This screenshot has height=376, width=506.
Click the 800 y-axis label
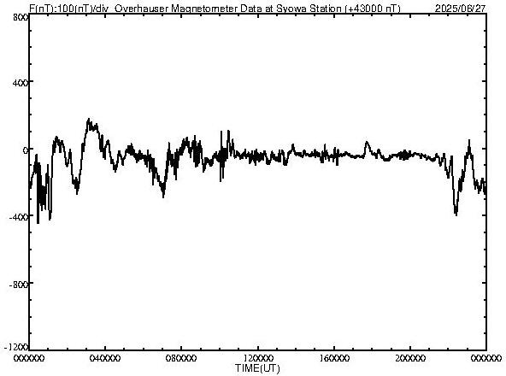pyautogui.click(x=21, y=18)
